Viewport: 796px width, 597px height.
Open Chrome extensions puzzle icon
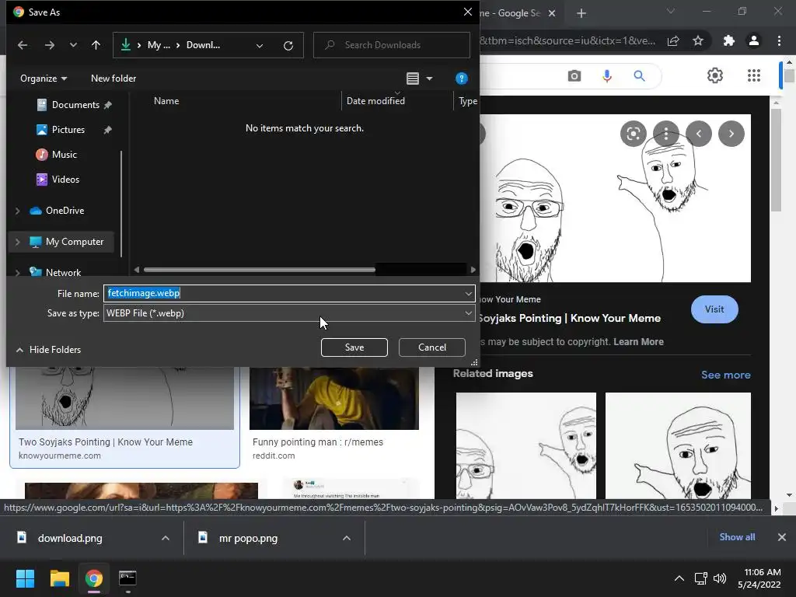pos(729,40)
